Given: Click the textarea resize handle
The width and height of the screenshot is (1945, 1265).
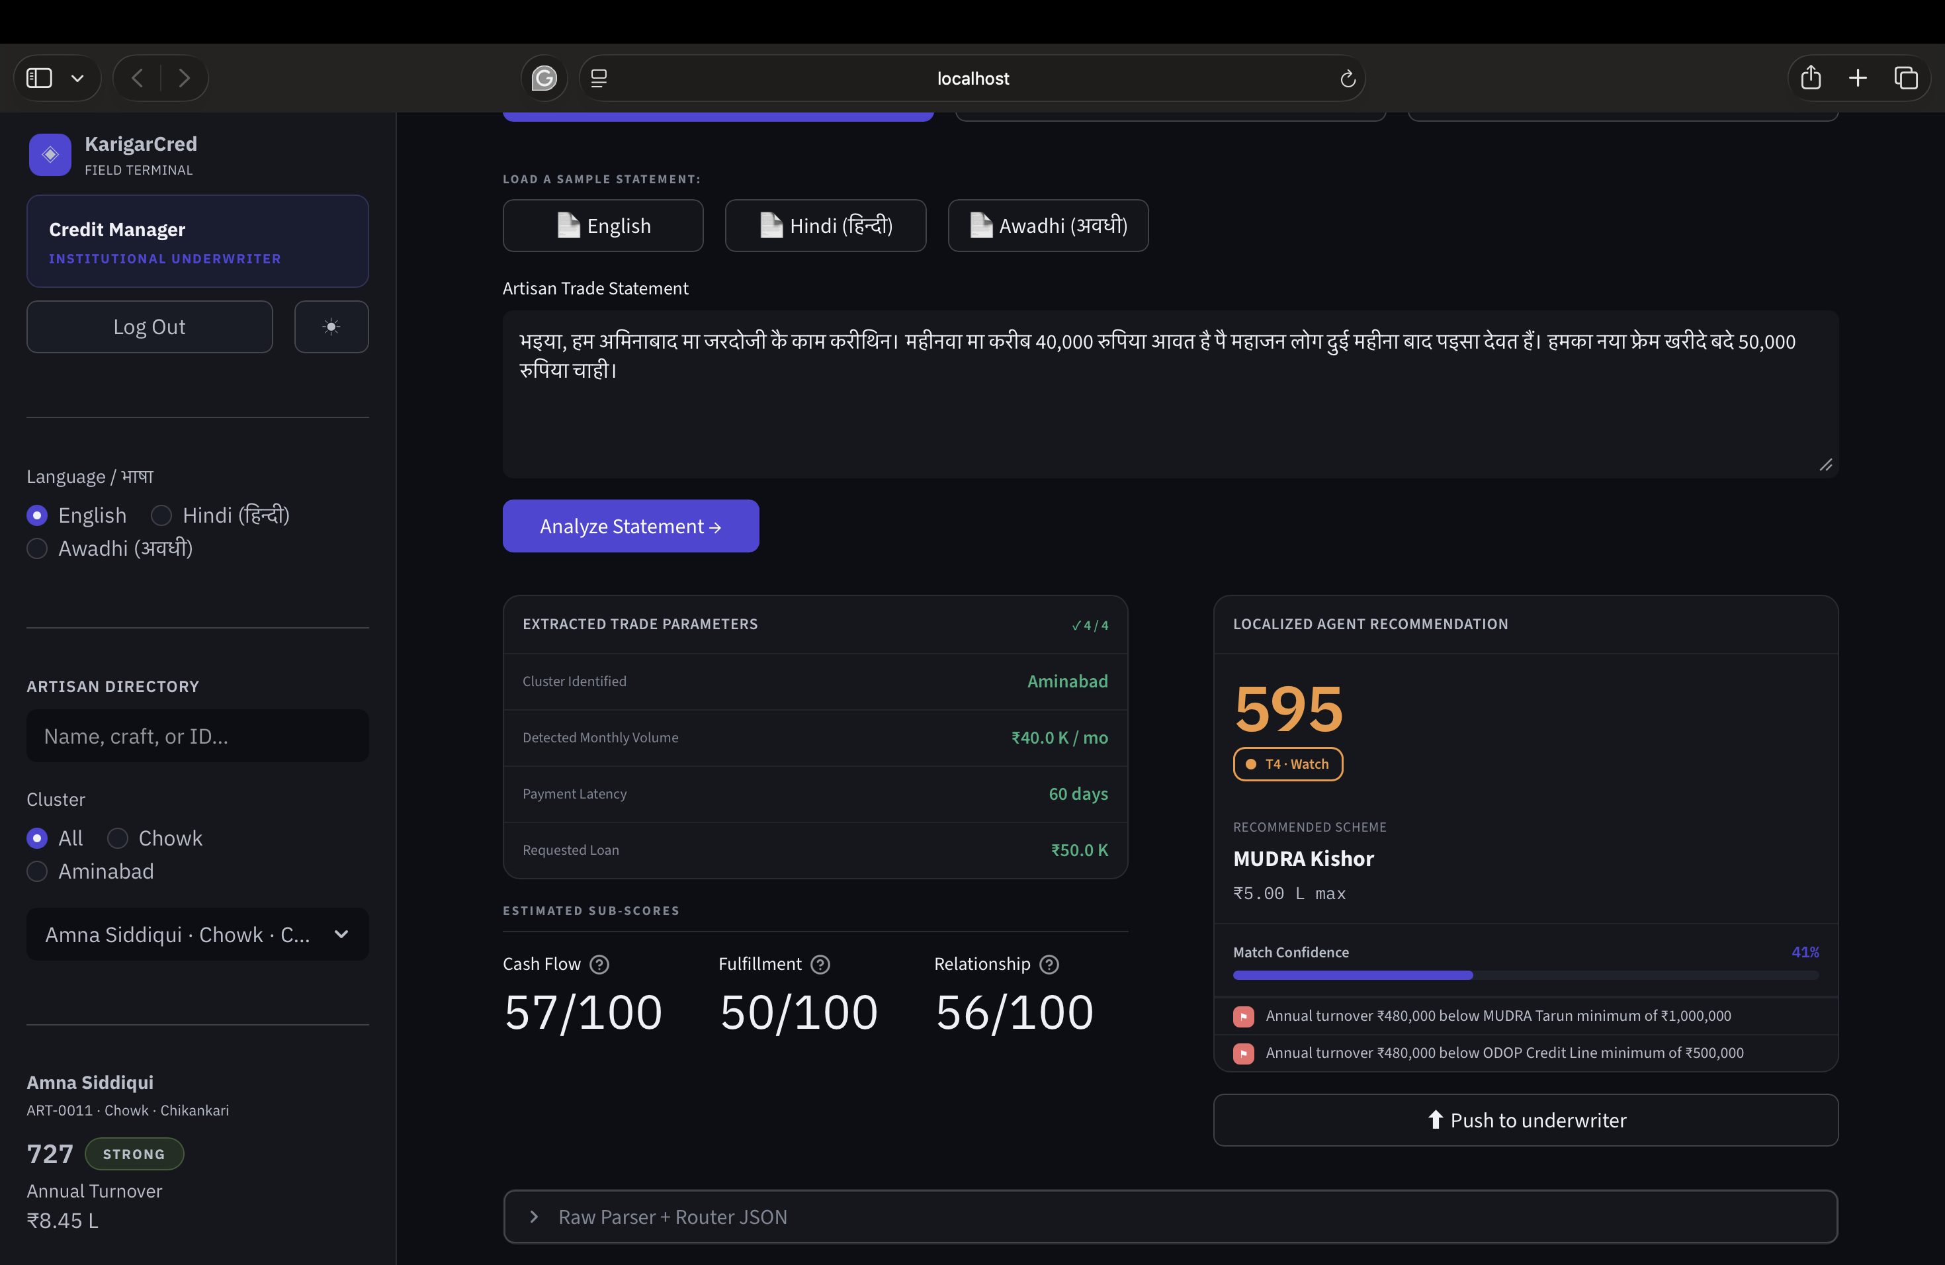Looking at the screenshot, I should point(1825,465).
